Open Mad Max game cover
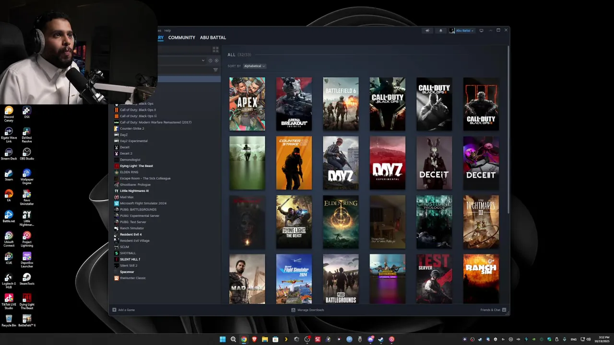 pos(247,279)
